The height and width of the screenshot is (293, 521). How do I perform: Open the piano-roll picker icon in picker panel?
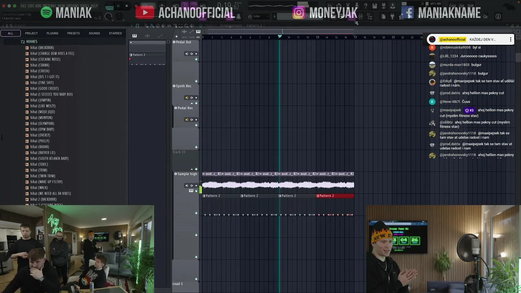pyautogui.click(x=134, y=35)
